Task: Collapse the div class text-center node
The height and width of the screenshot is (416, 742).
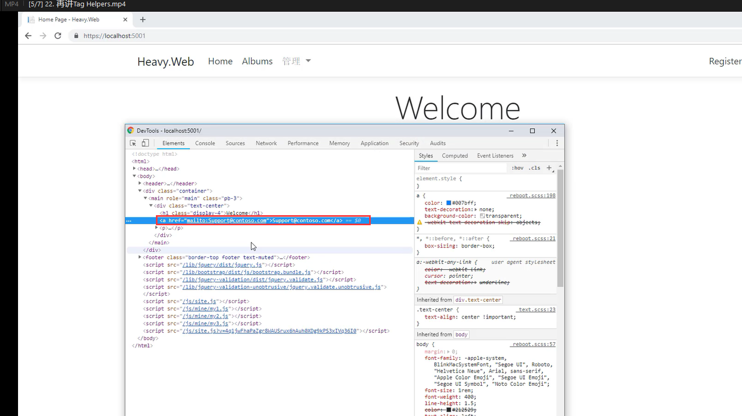Action: pyautogui.click(x=151, y=206)
